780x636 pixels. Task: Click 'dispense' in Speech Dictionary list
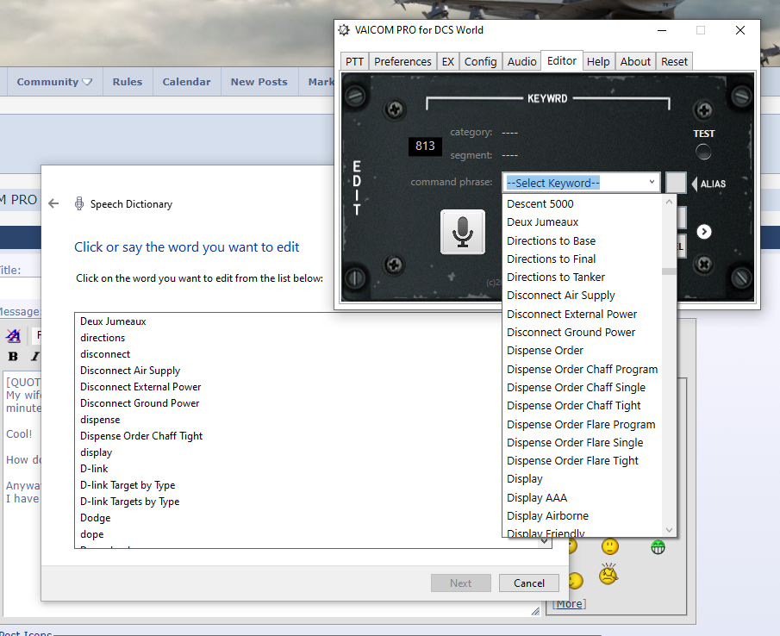(x=100, y=420)
